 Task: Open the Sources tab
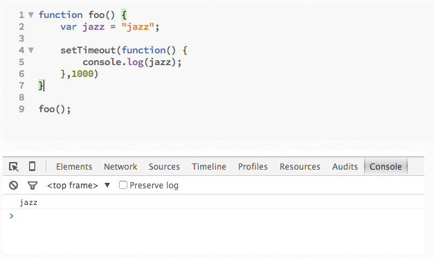tap(164, 167)
